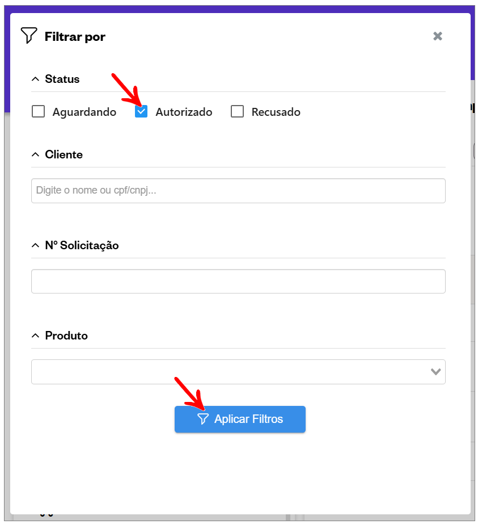
Task: Click the Cliente section heading
Action: pos(64,155)
